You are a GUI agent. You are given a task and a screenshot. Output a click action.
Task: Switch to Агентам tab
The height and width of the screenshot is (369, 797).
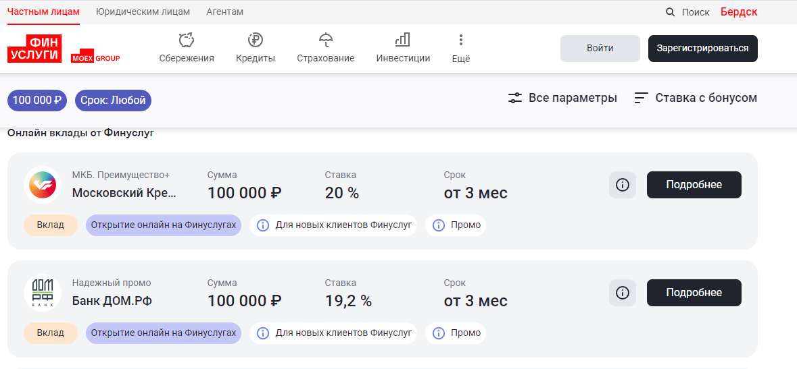224,11
